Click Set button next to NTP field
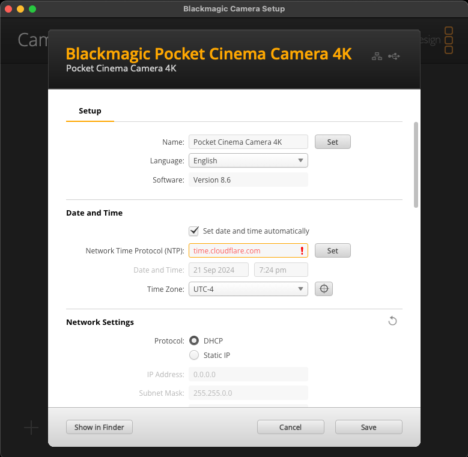Screen dimensions: 468x457 [x=332, y=250]
